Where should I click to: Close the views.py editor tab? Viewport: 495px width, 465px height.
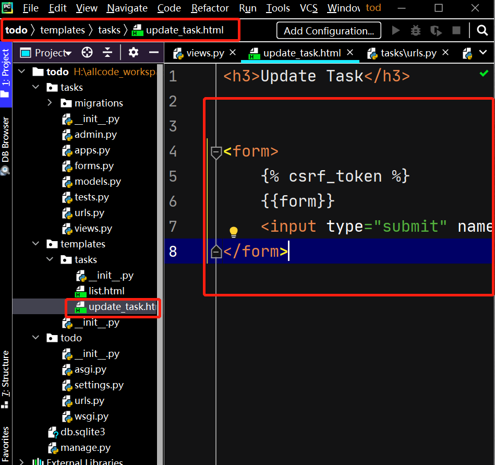[233, 52]
